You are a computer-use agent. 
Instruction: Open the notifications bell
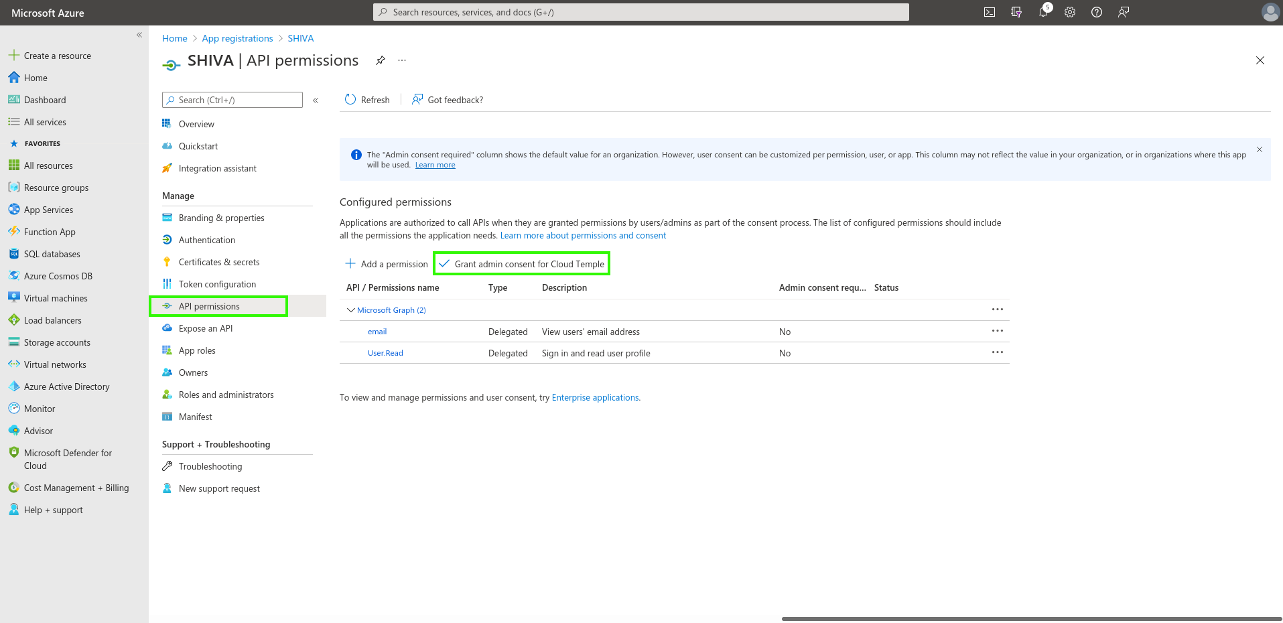point(1043,12)
